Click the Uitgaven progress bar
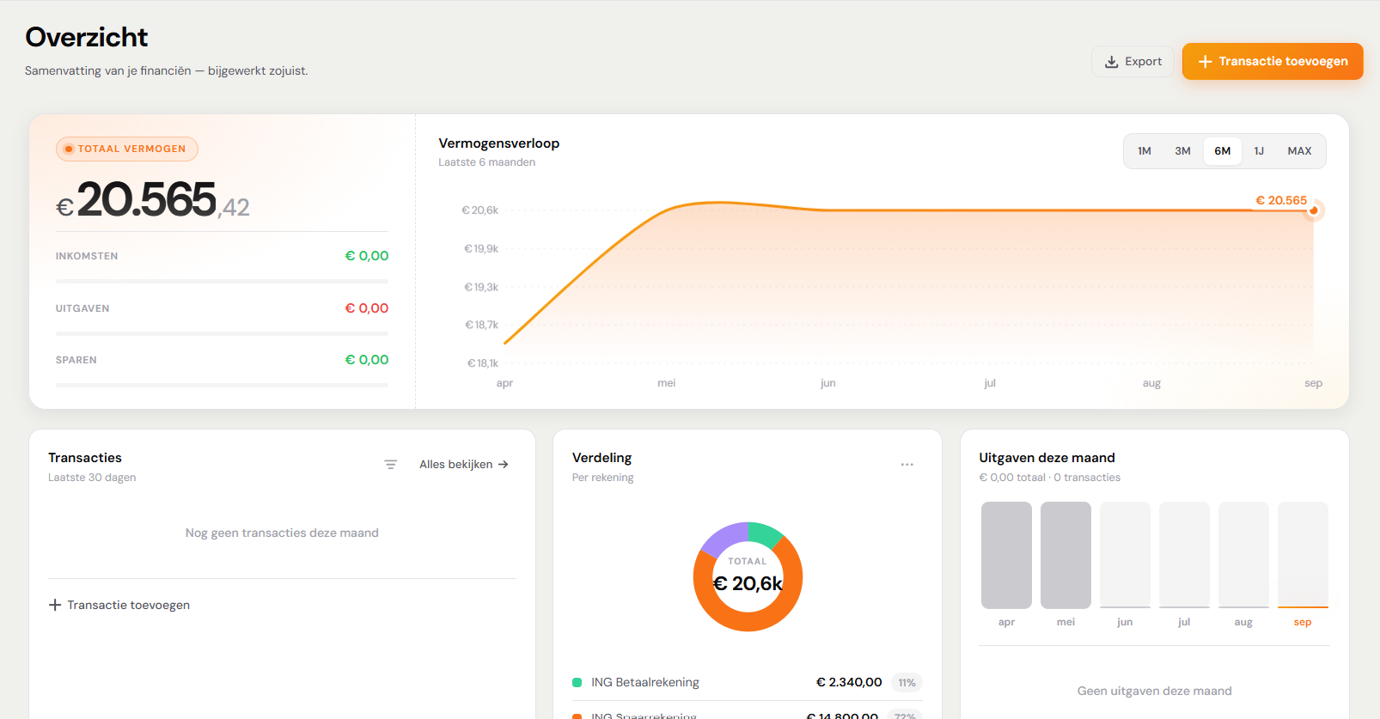Screen dimensions: 1380x719 (222, 333)
